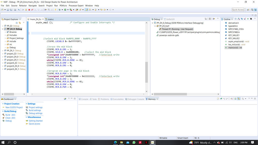The image size is (258, 145).
Task: Click the Back navigation arrow icon
Action: pos(105,10)
